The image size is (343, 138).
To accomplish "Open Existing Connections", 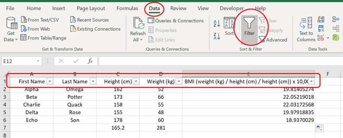I will click(x=95, y=29).
